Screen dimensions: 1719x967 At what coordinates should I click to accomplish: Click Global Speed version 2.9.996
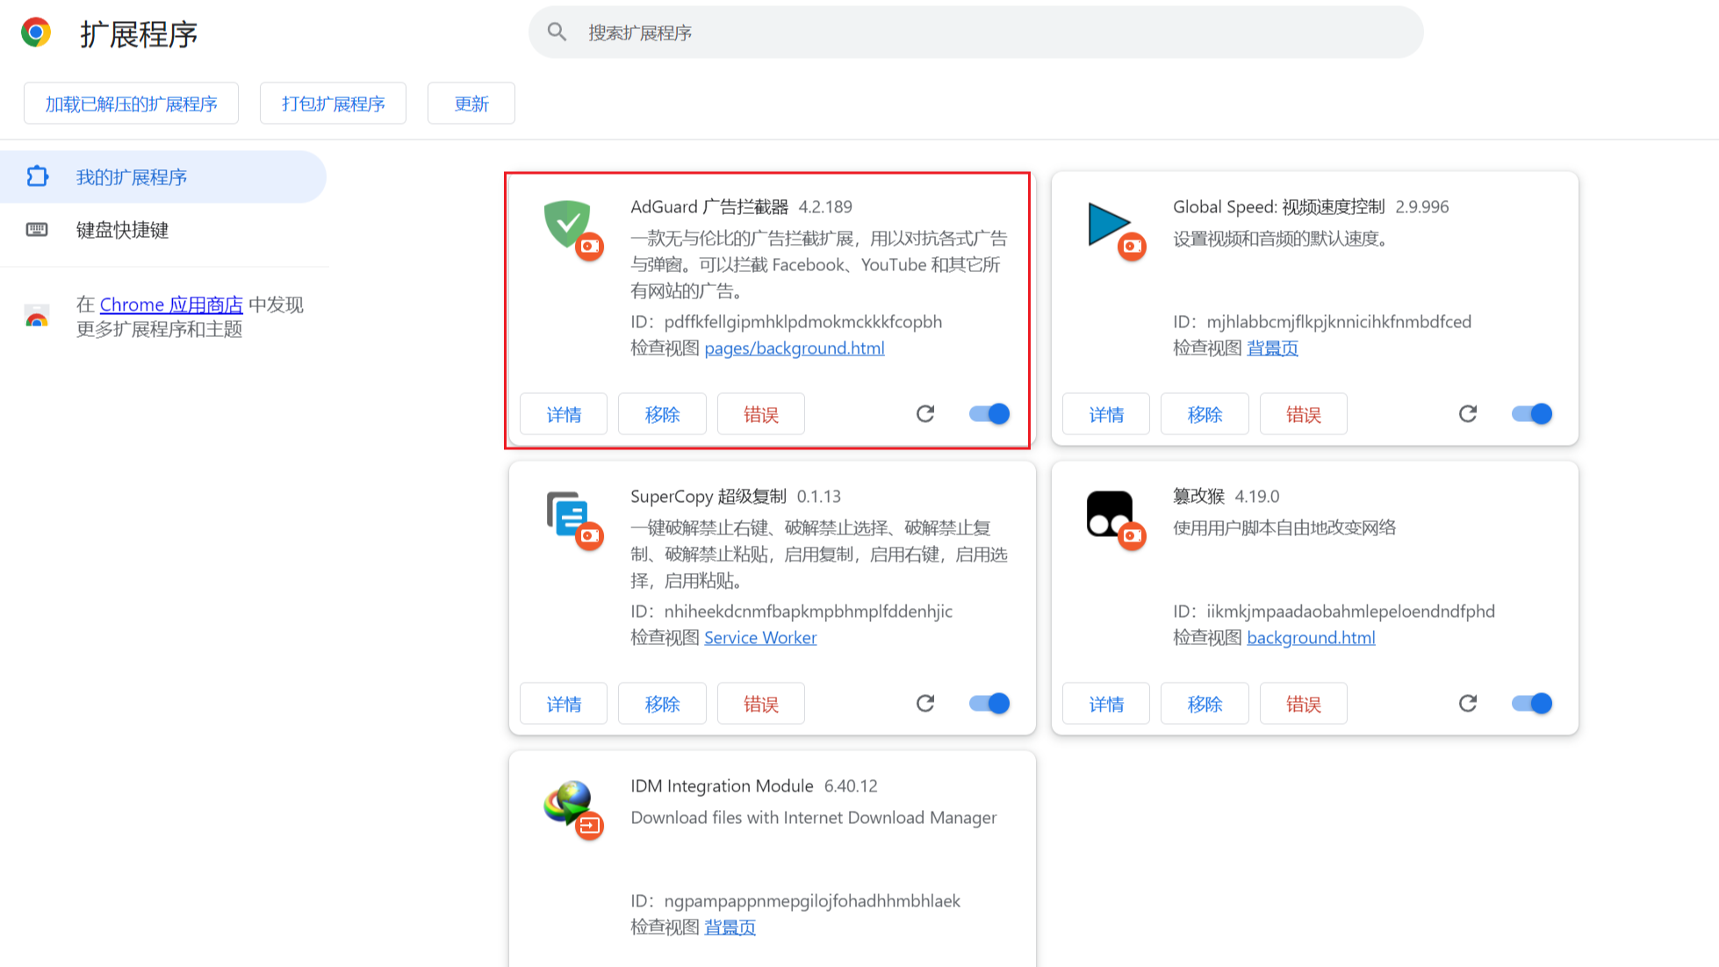pyautogui.click(x=1422, y=207)
